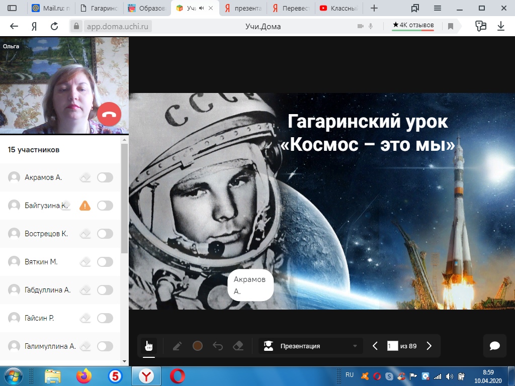End call with red phone button
Viewport: 515px width, 386px height.
(109, 114)
